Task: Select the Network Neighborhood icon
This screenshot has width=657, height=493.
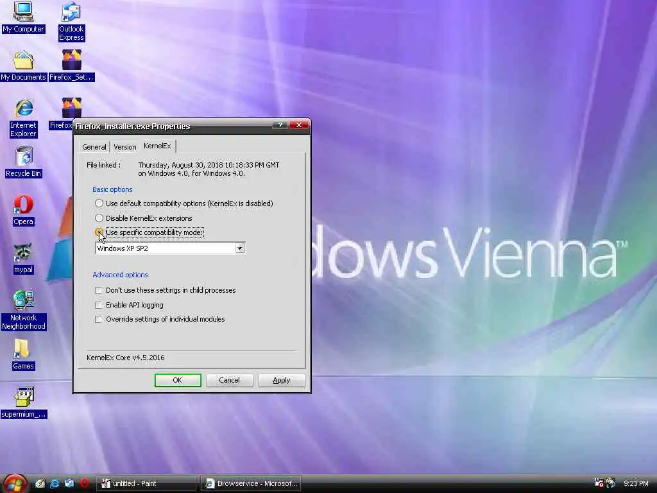Action: 23,310
